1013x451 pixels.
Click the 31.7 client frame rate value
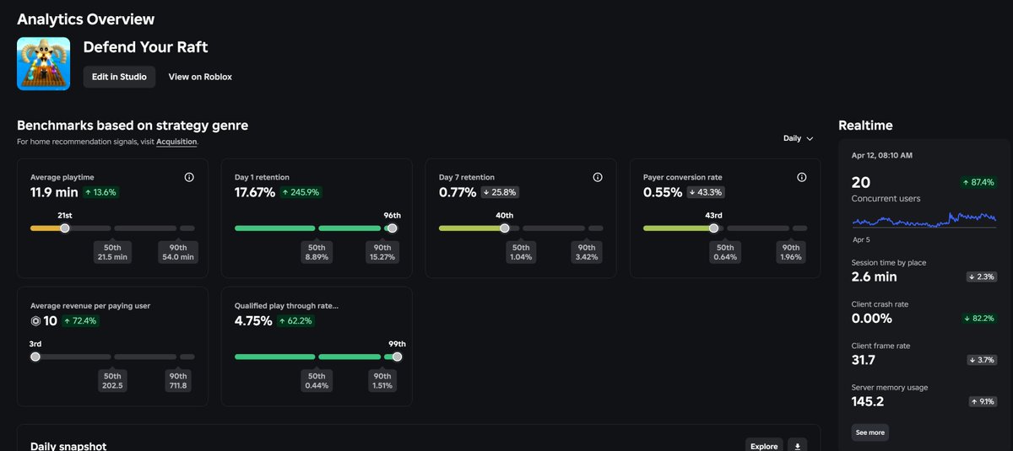pos(864,360)
